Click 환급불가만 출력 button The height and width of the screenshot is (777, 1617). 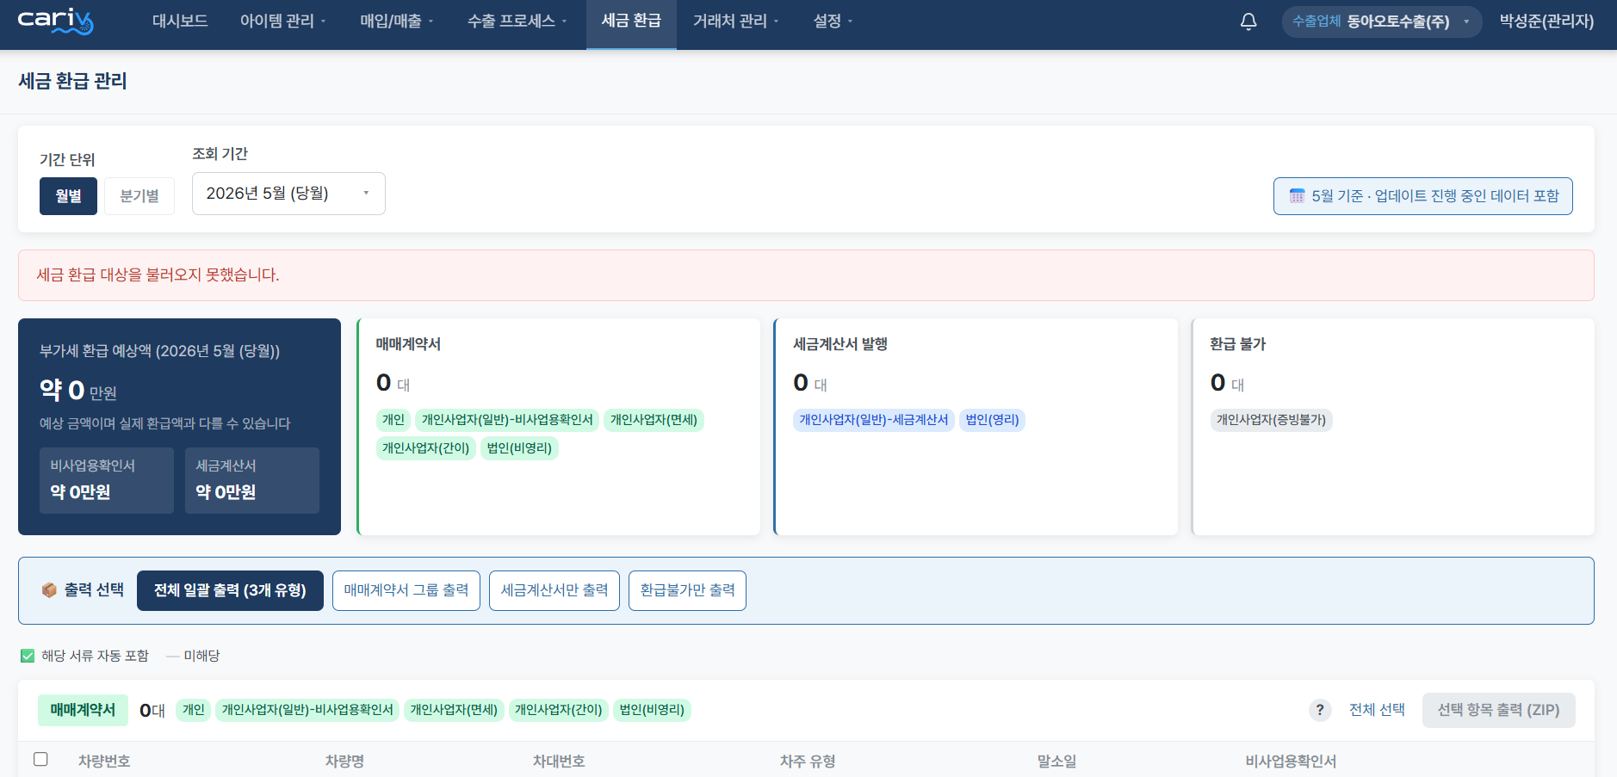(687, 590)
